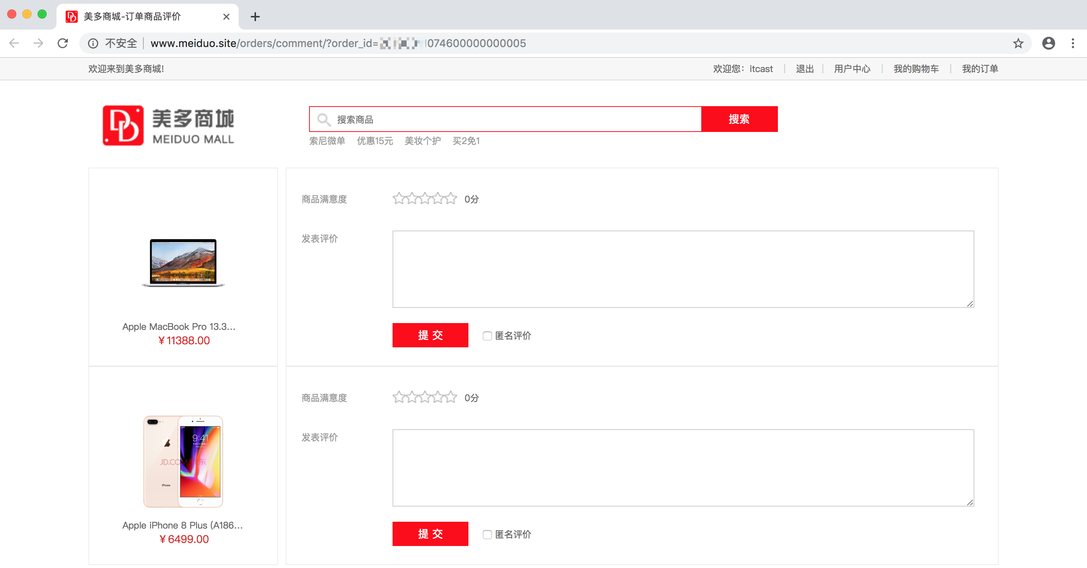The height and width of the screenshot is (568, 1087).
Task: Bookmark page with star icon
Action: pyautogui.click(x=1018, y=43)
